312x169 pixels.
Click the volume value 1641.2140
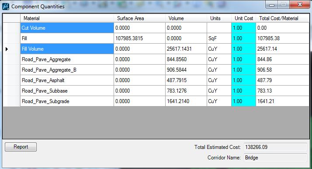[178, 101]
